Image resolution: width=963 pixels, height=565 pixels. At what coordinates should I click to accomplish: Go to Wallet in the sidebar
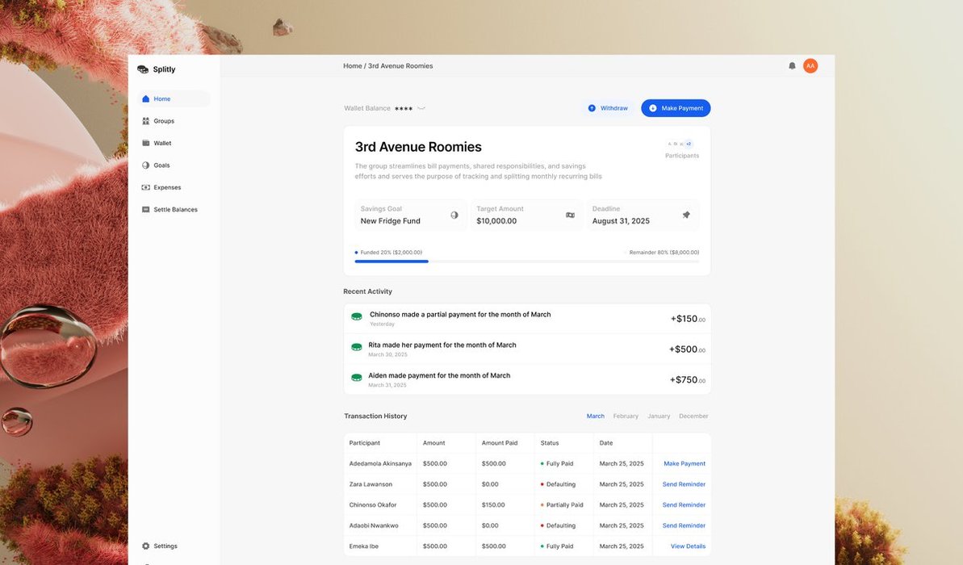tap(162, 143)
